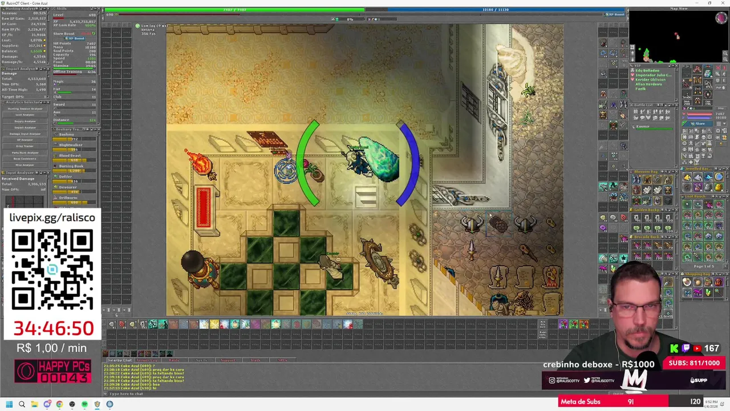The width and height of the screenshot is (730, 411).
Task: Select Allan Herdeiro in the VIP list
Action: 648,84
